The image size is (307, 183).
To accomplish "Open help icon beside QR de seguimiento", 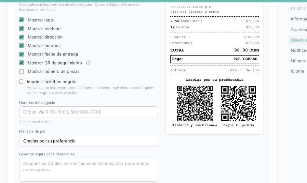I will 88,63.
